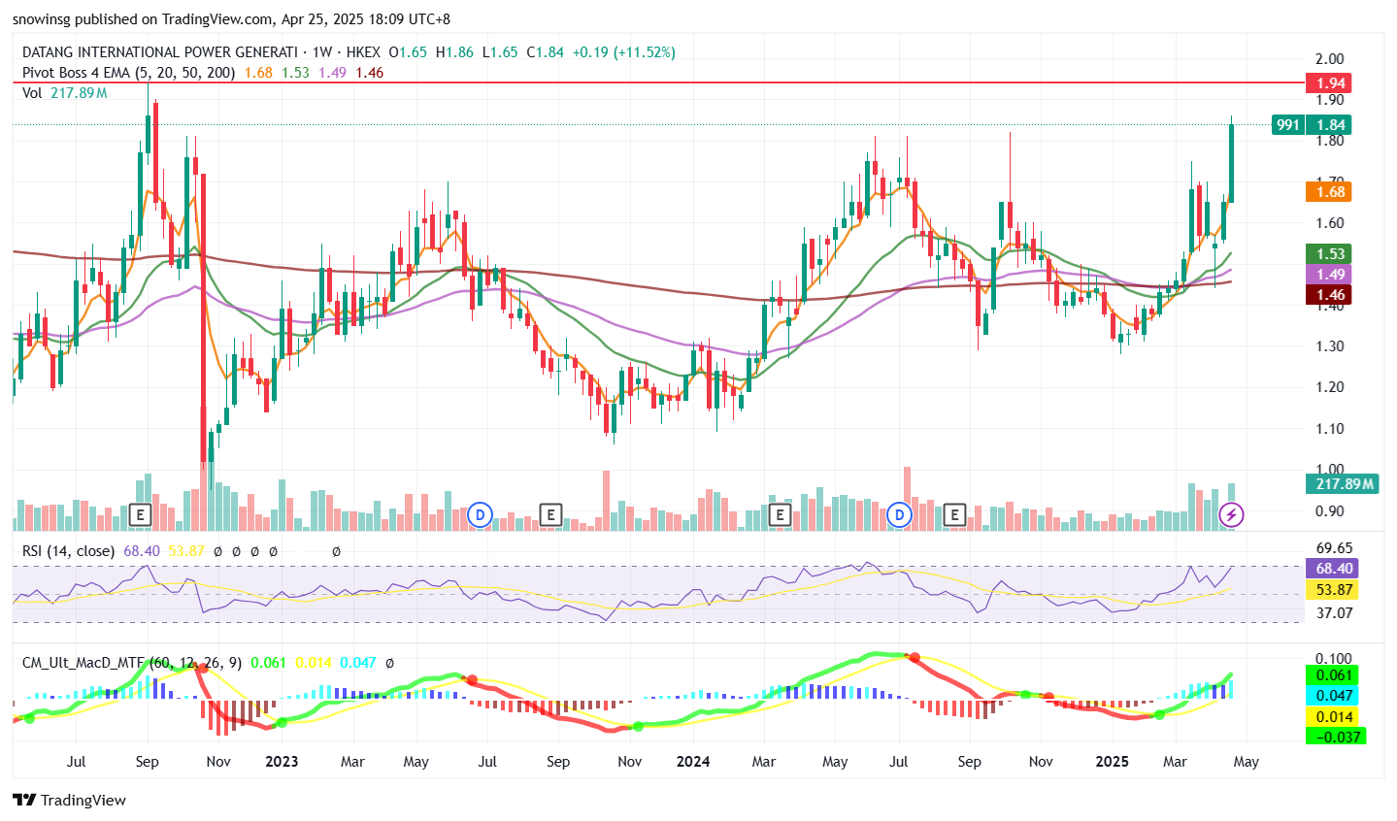Click the green 0.061 MACD axis label
The height and width of the screenshot is (821, 1397).
coord(1332,675)
